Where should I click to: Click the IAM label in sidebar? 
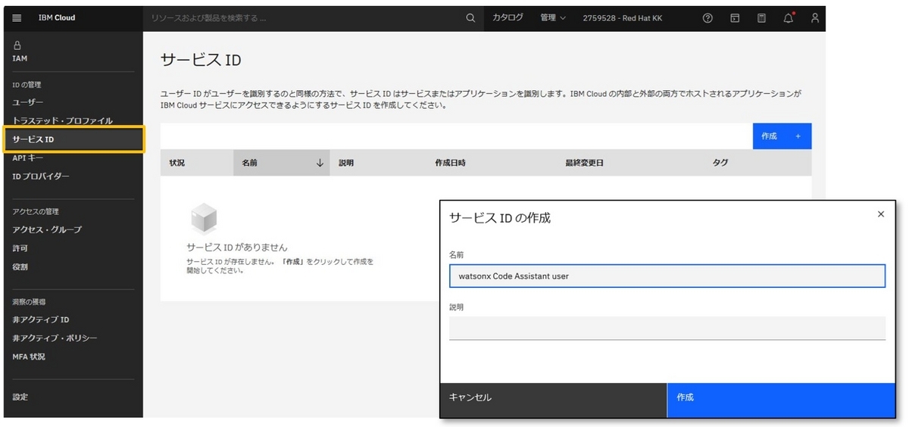(20, 58)
